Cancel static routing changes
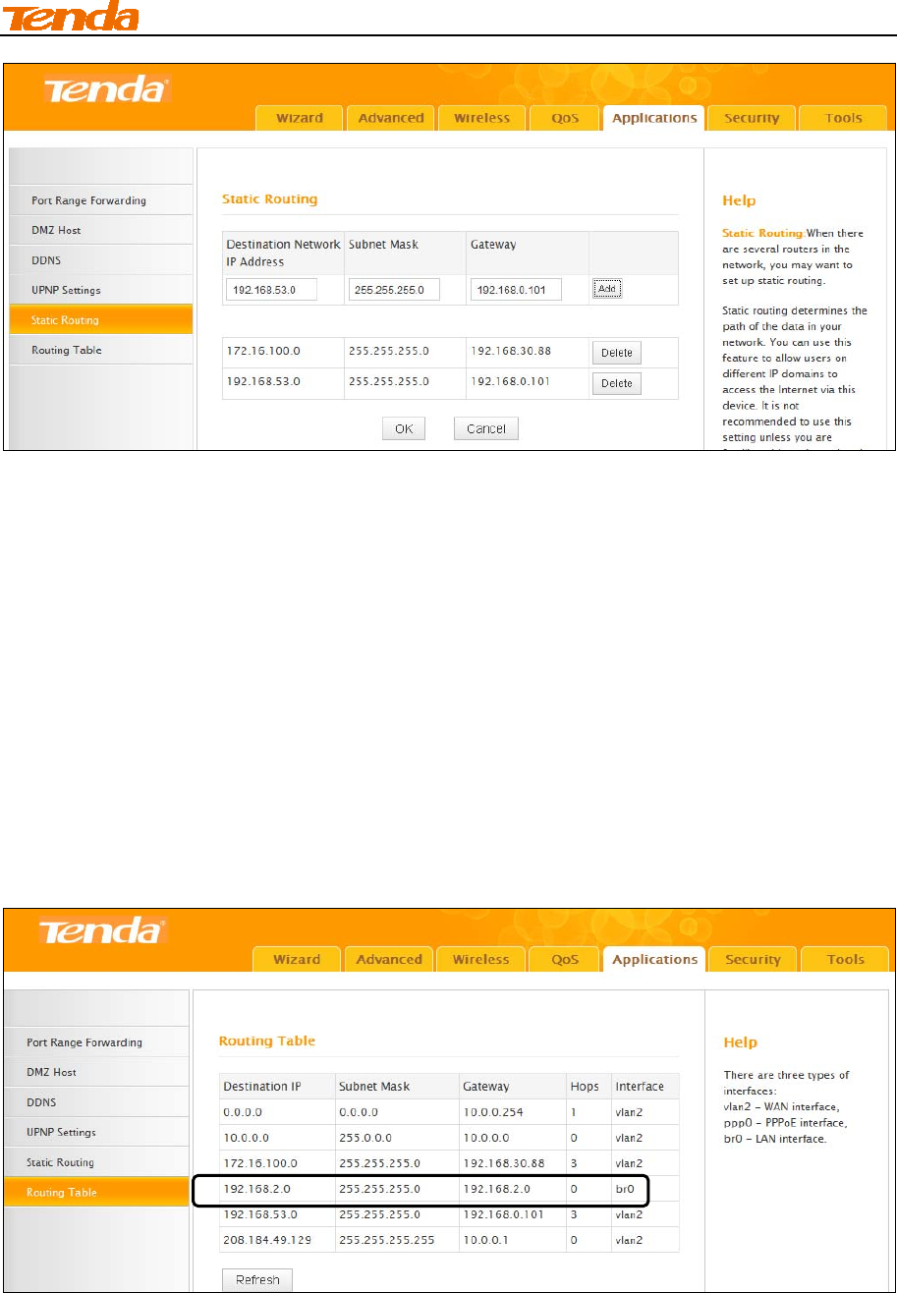Image resolution: width=897 pixels, height=1293 pixels. click(486, 428)
